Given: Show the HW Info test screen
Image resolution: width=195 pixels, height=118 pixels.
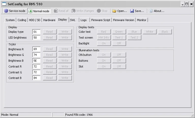Looking at the screenshot, I should pos(104,38).
